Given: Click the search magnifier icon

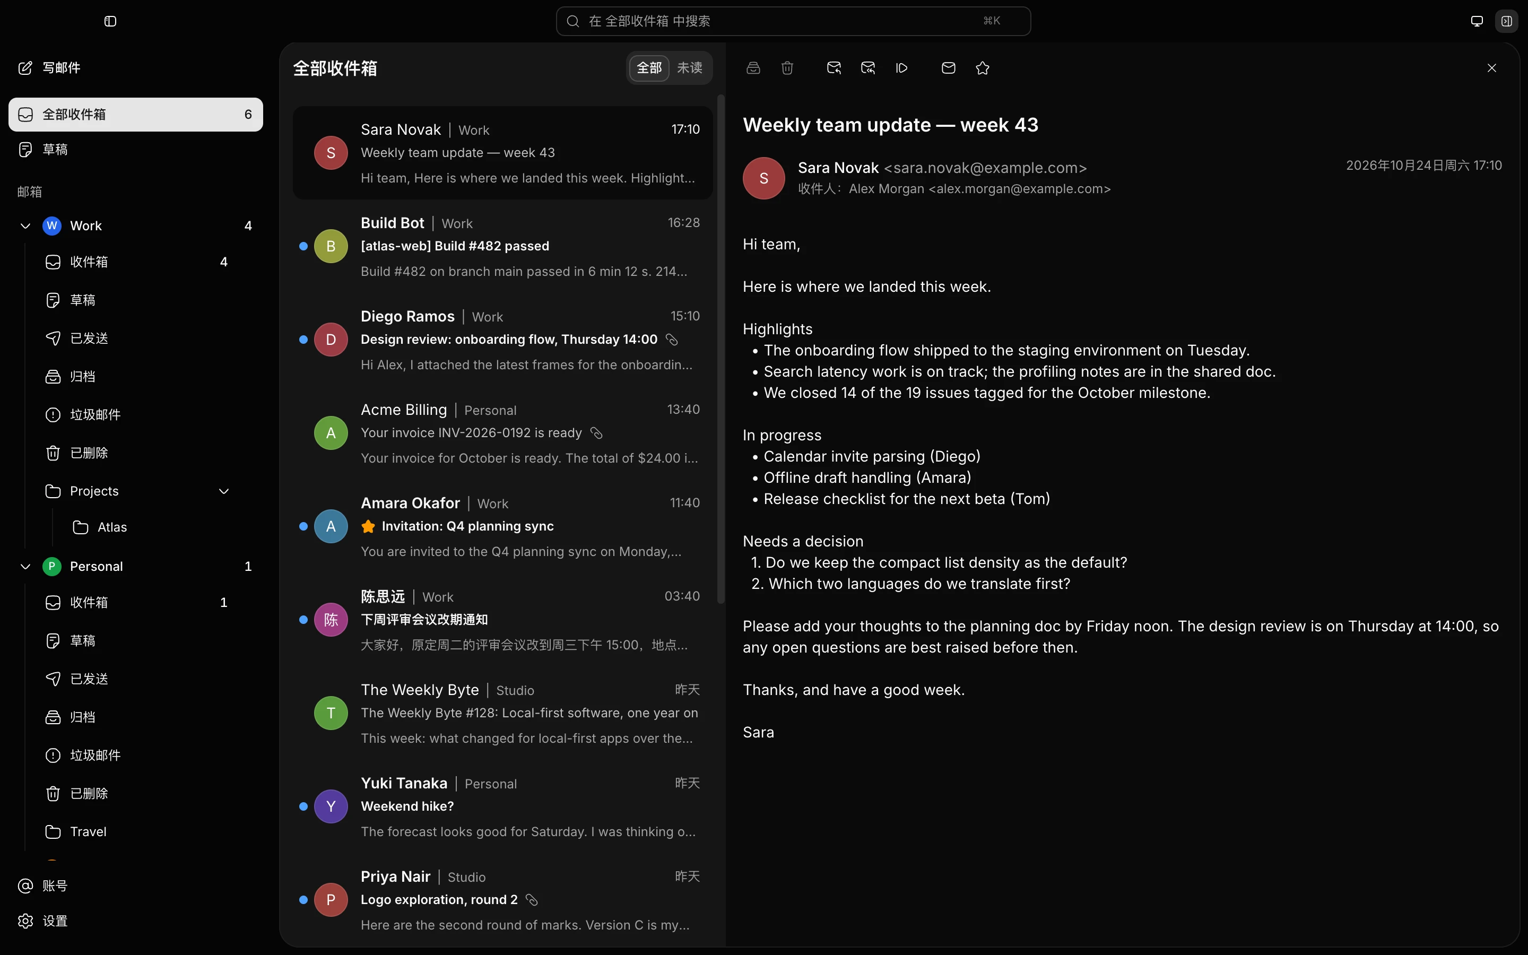Looking at the screenshot, I should click(x=572, y=21).
